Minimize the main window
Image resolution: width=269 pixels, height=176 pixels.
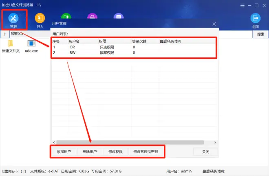click(249, 5)
